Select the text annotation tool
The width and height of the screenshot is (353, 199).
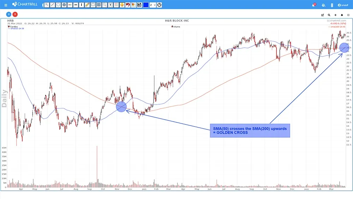tap(110, 5)
